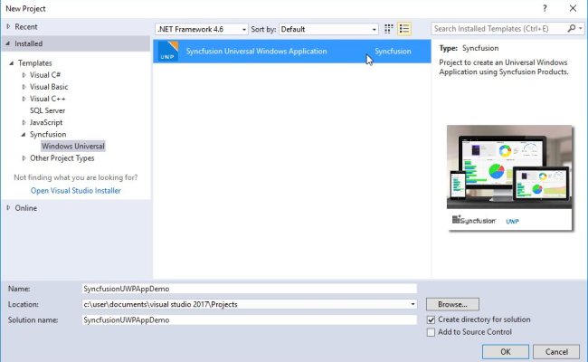Enable Add to Source Control checkbox

point(431,332)
